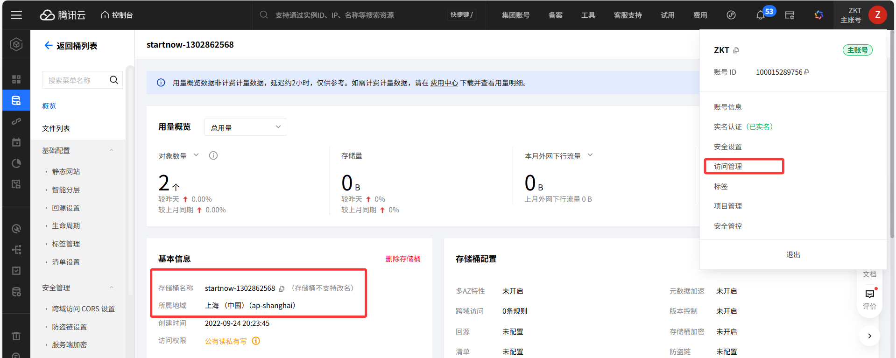Select 访问管理 in the account menu
This screenshot has height=358, width=896.
728,167
